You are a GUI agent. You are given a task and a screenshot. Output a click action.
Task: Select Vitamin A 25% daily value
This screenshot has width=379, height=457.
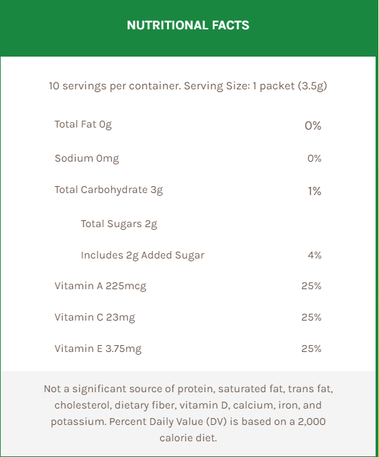click(x=312, y=286)
